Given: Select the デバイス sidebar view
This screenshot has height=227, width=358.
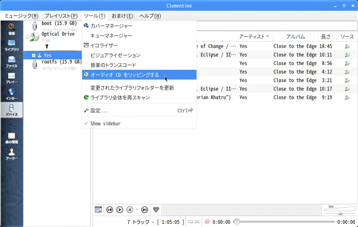Looking at the screenshot, I should (12, 110).
